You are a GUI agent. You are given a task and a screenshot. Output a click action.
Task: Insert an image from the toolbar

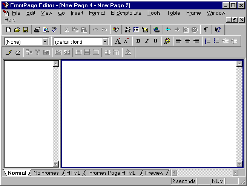point(145,30)
